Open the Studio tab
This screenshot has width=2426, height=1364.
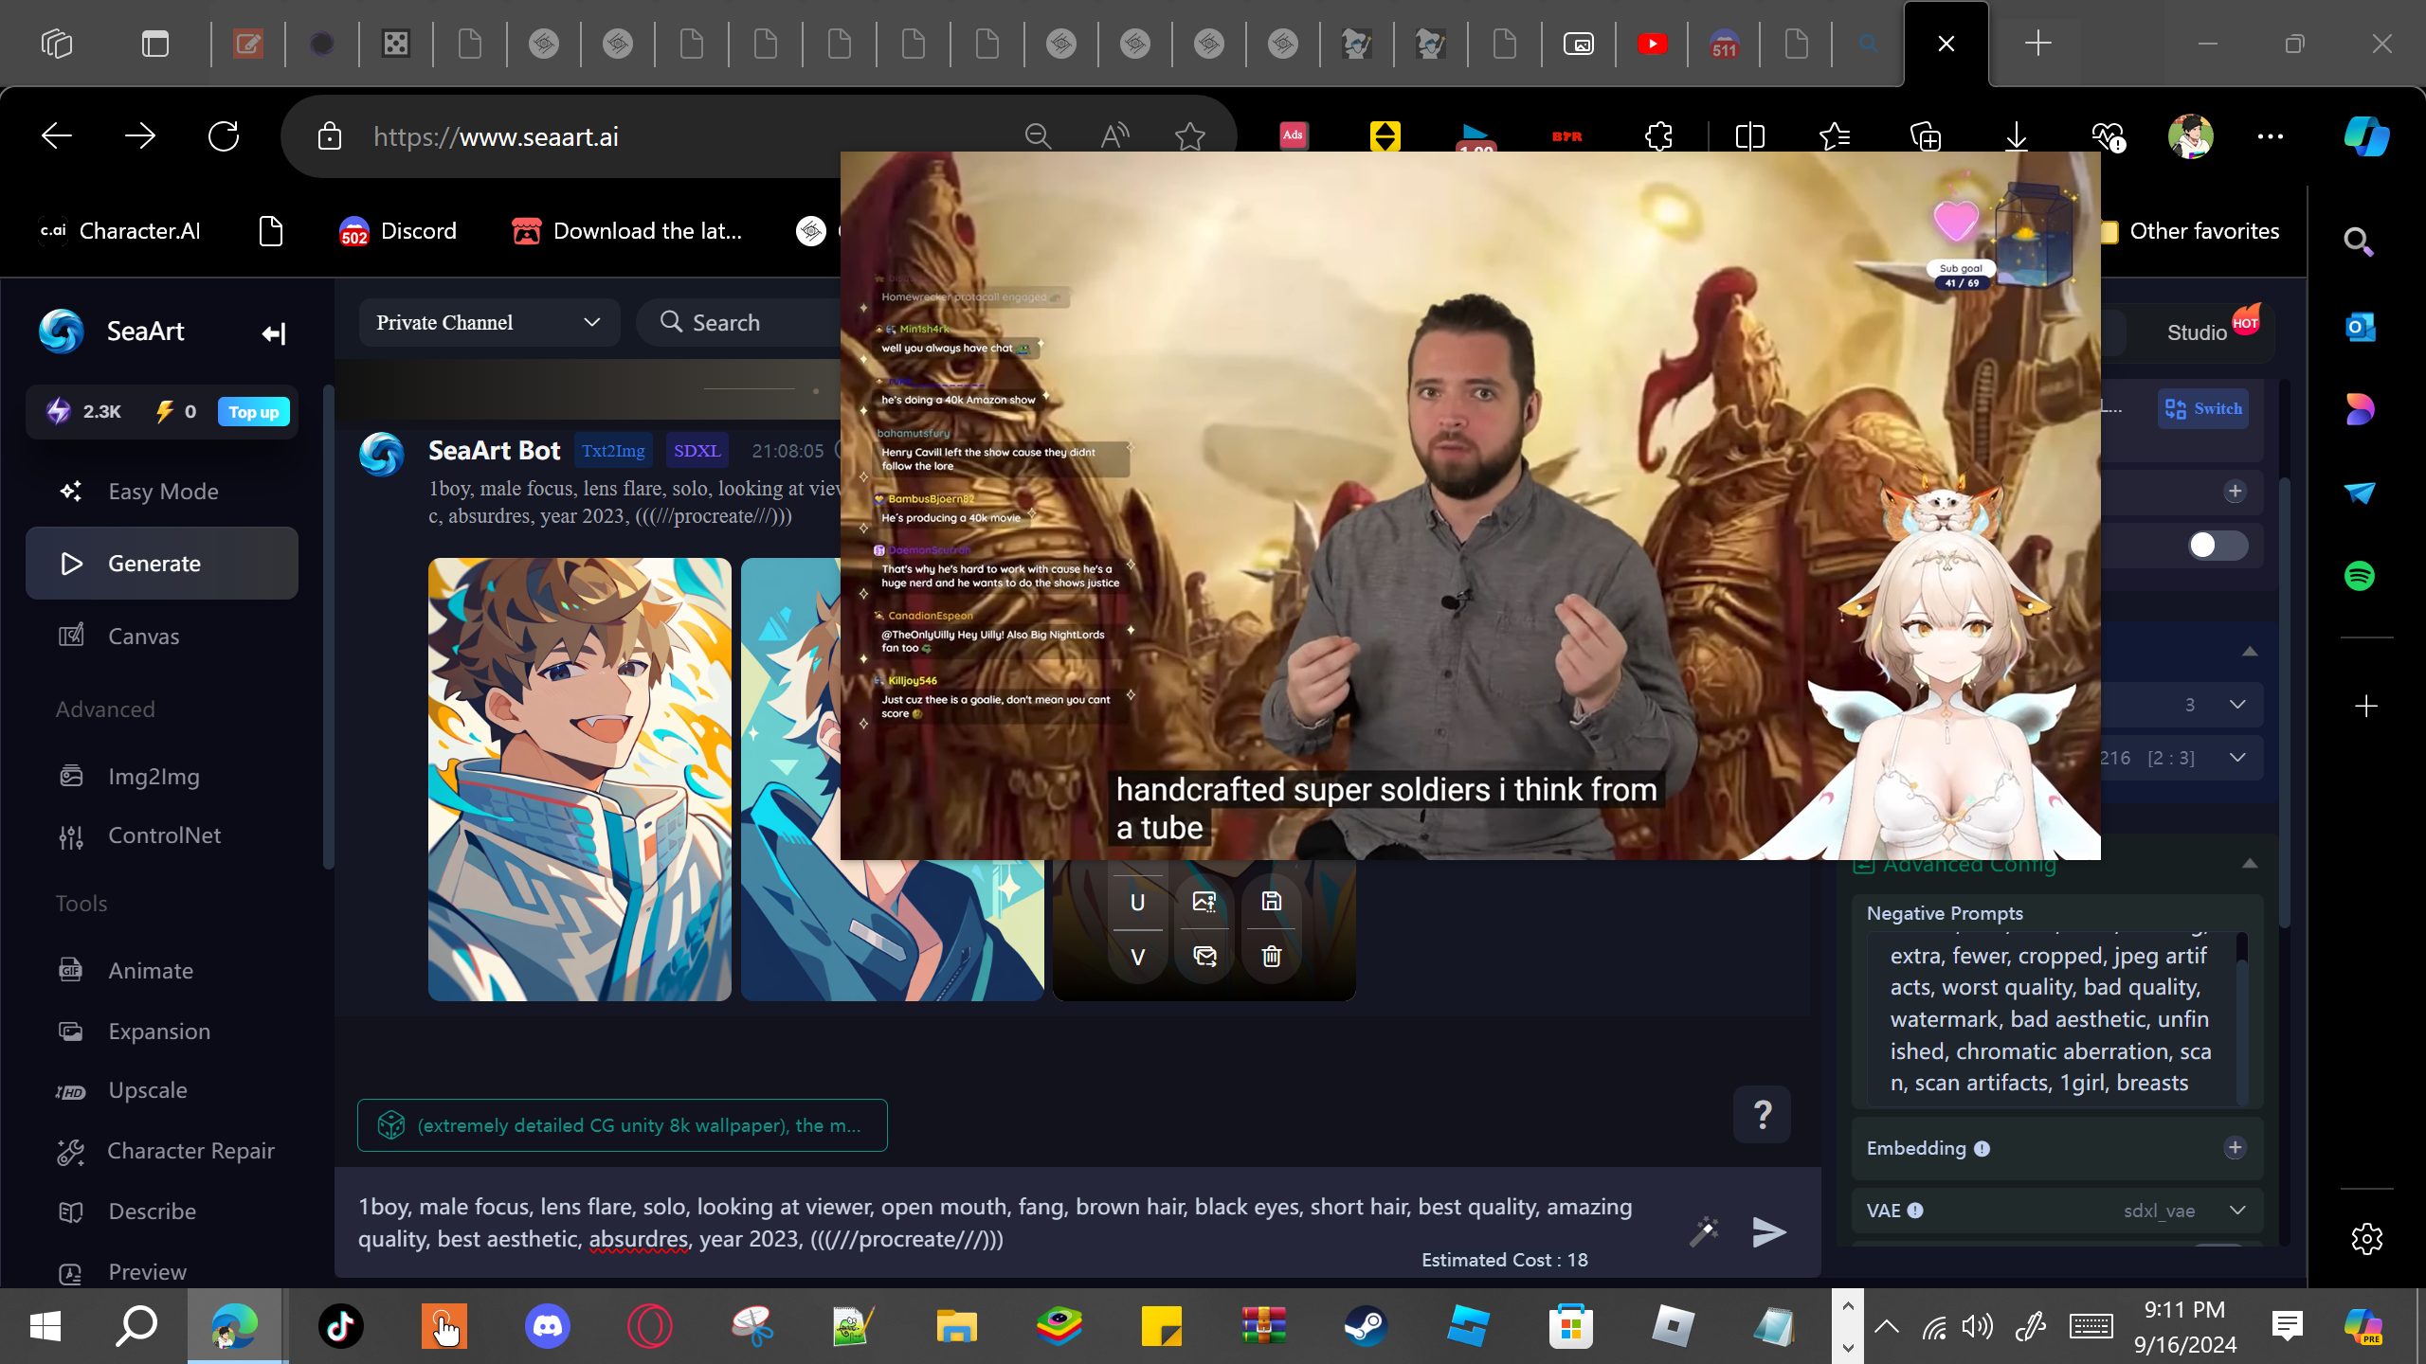tap(2197, 332)
